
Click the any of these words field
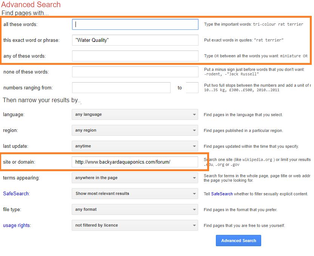coord(135,56)
